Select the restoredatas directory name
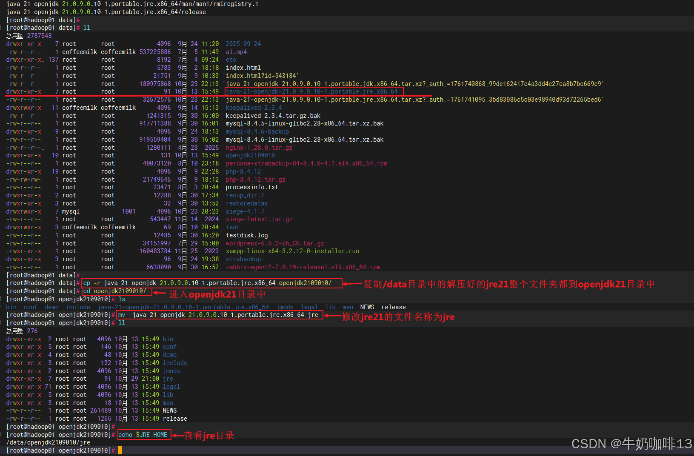Viewport: 694px width, 456px height. coord(246,203)
